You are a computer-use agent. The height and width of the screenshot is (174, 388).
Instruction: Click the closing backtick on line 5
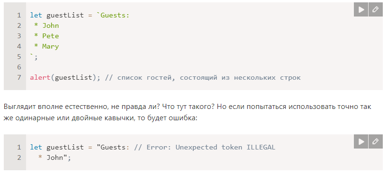click(x=32, y=56)
